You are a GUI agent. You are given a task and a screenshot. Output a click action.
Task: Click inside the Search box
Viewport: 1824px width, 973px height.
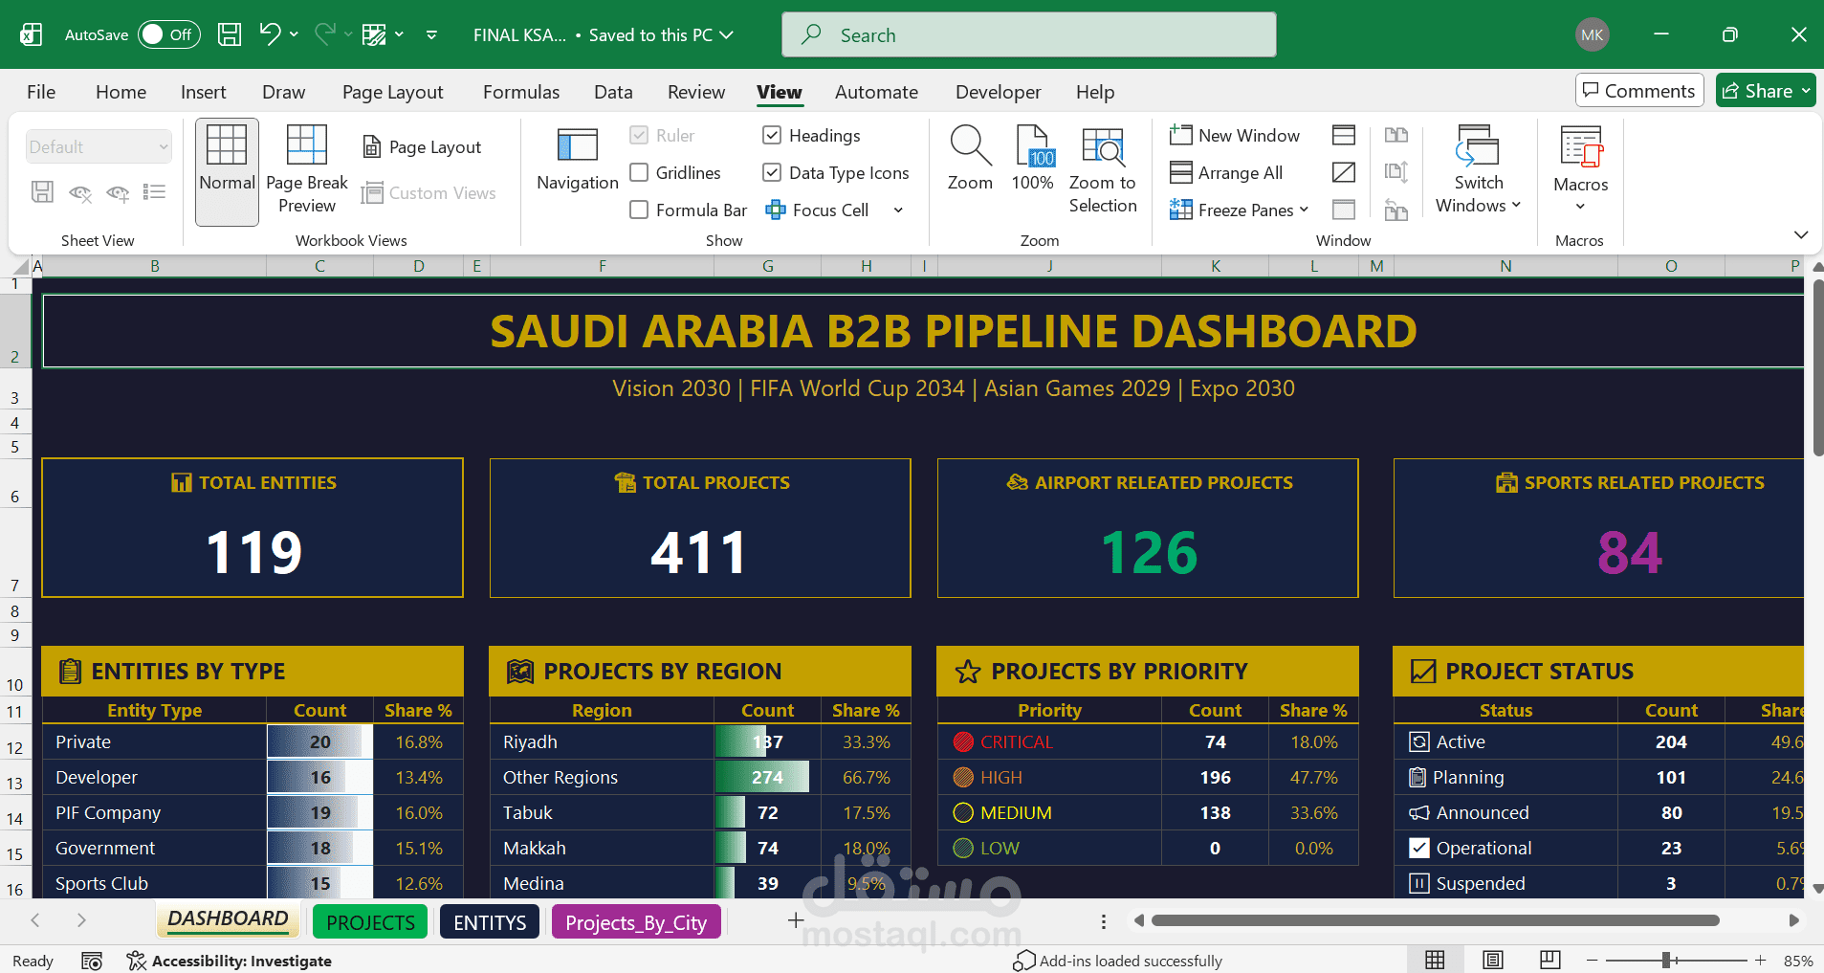click(1026, 34)
